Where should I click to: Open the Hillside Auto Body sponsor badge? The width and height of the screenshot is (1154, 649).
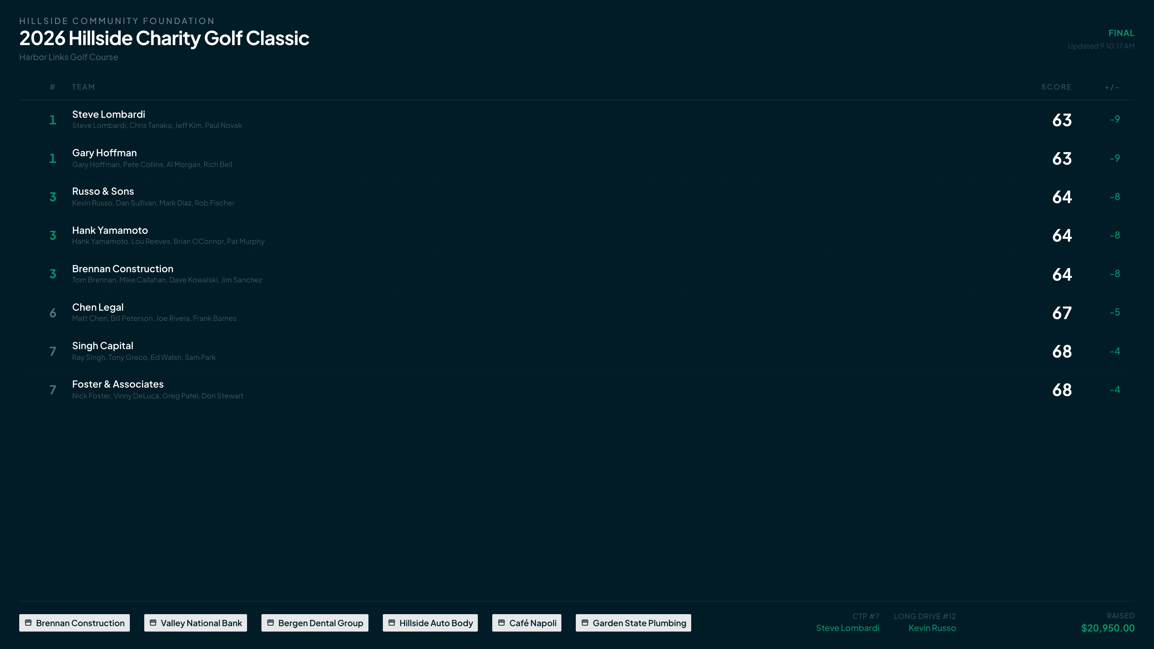click(430, 623)
